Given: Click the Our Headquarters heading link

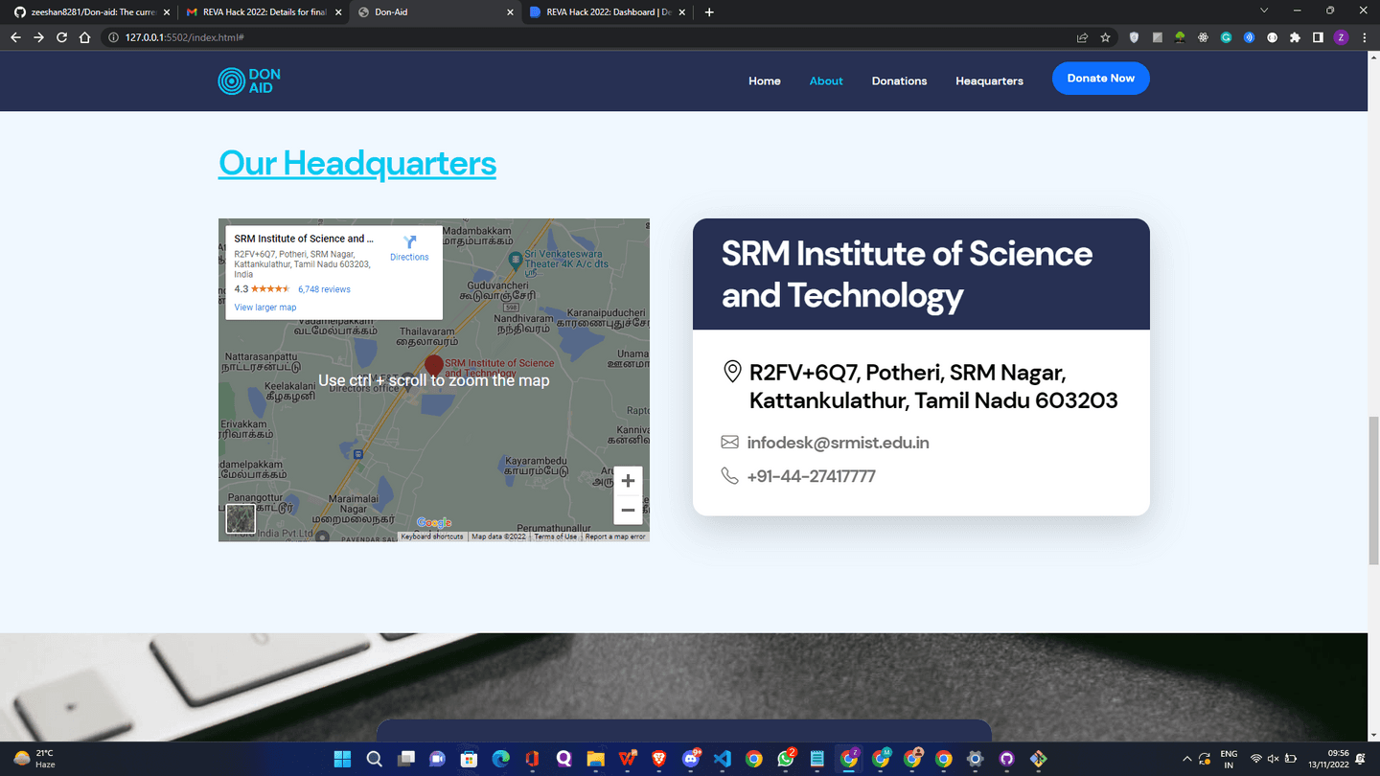Looking at the screenshot, I should tap(357, 163).
